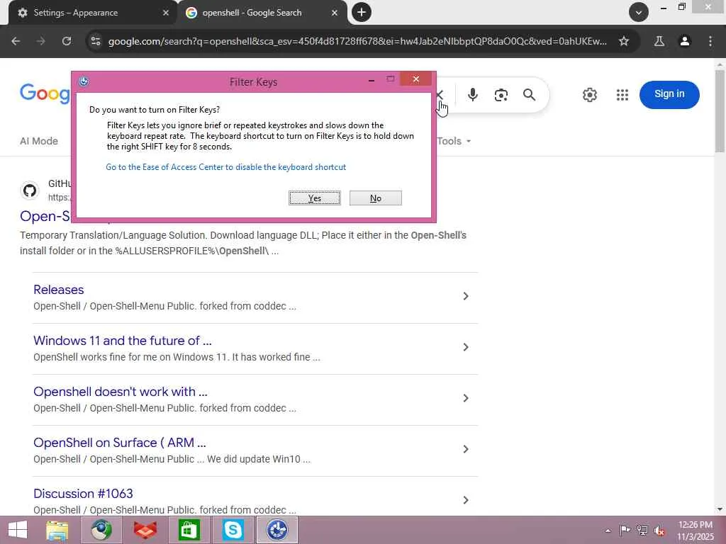The width and height of the screenshot is (726, 544).
Task: Open 'OpenShell on Surface ( ARM' link
Action: (x=119, y=442)
